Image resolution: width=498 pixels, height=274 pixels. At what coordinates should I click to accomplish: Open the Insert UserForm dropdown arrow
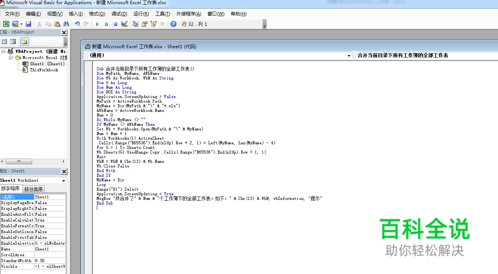[21, 24]
